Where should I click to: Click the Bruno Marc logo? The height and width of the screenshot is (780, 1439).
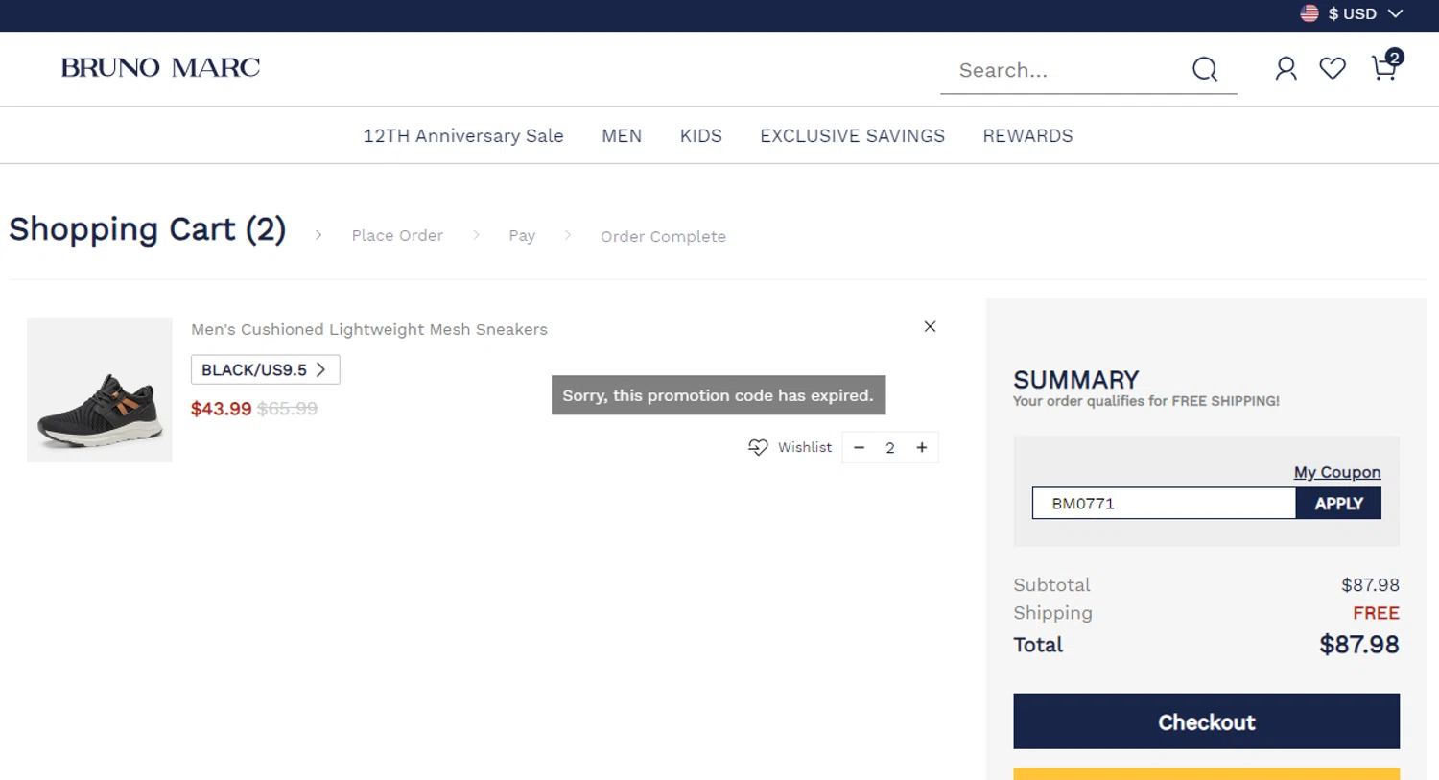coord(160,67)
